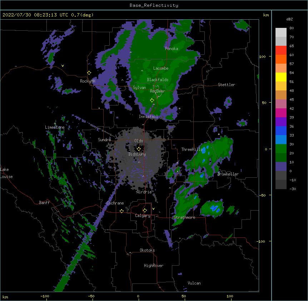Click the Sylvan label on the map

coord(139,88)
